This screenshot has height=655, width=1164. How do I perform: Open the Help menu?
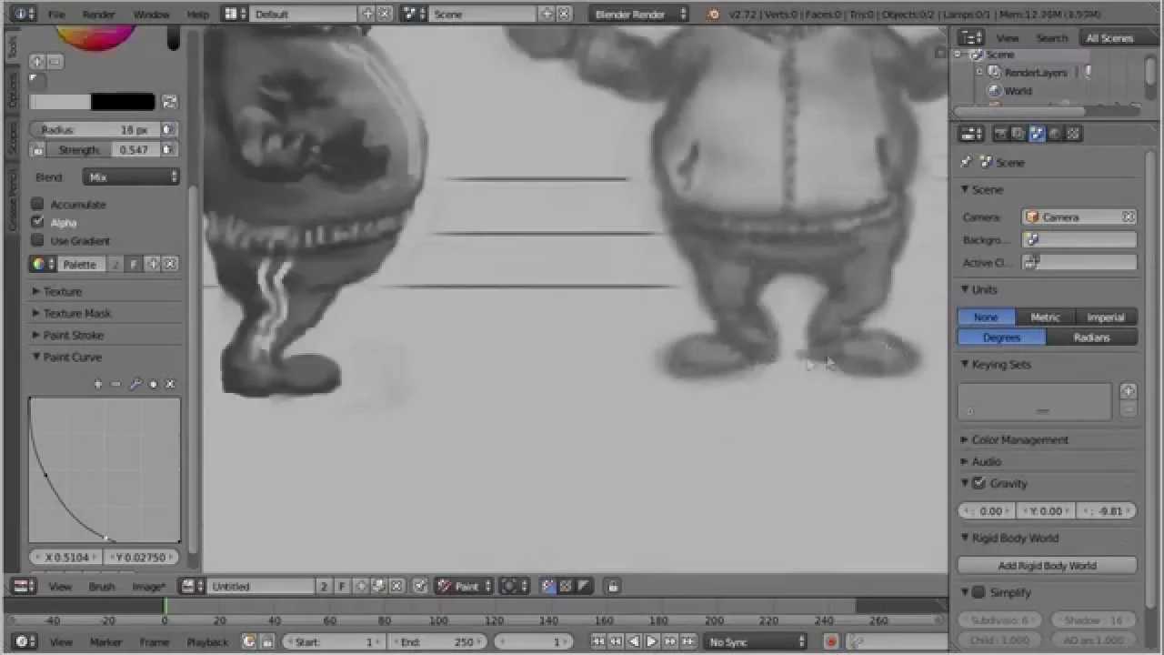pos(197,15)
